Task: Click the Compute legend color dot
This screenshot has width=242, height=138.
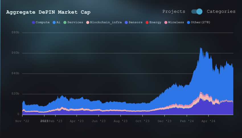Action: coord(33,22)
